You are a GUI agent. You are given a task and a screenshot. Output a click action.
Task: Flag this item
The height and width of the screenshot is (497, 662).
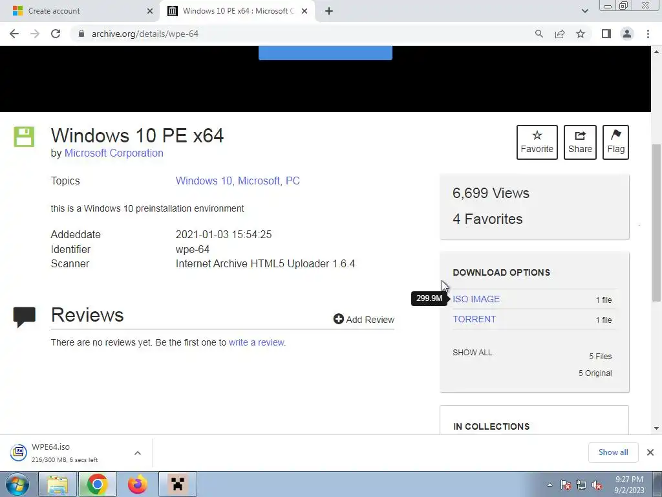point(615,142)
